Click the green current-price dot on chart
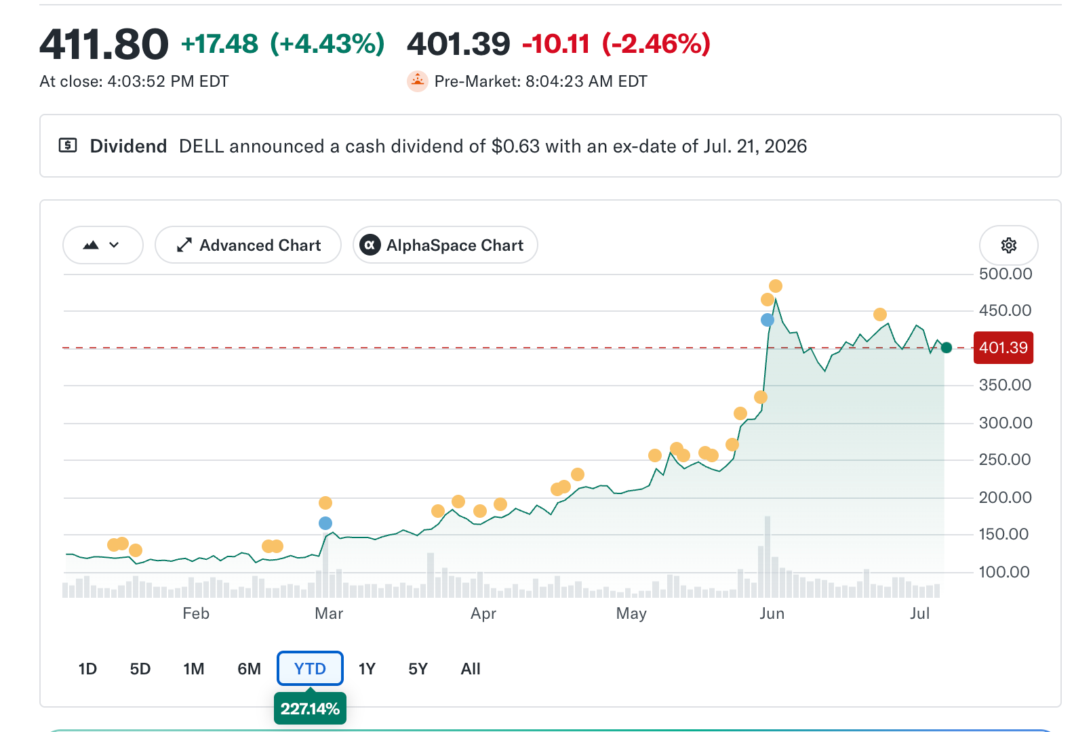Image resolution: width=1074 pixels, height=732 pixels. click(x=947, y=348)
